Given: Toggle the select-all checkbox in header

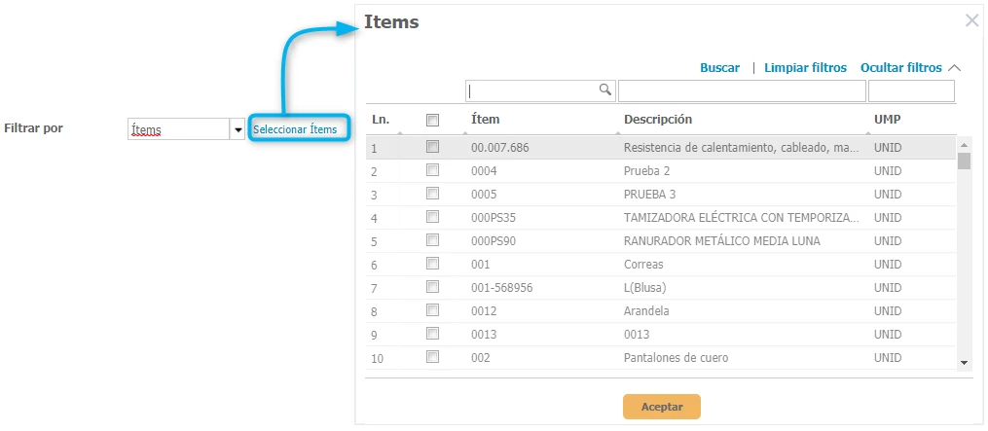Looking at the screenshot, I should [x=433, y=120].
